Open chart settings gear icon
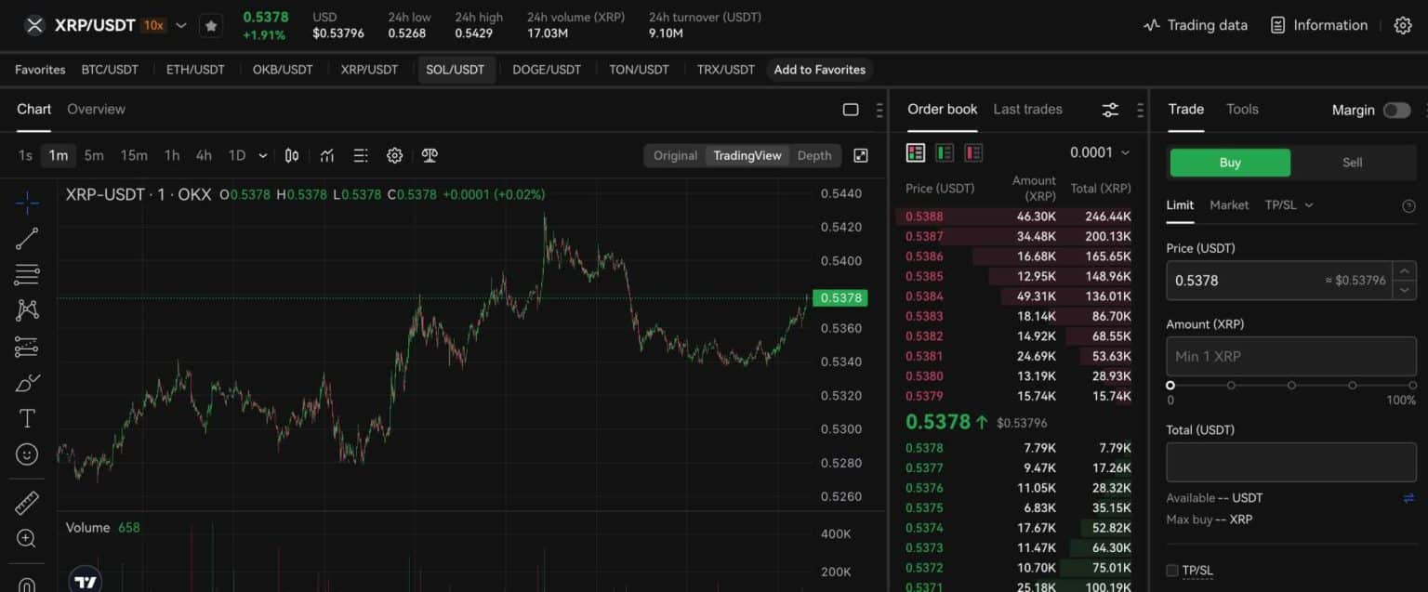The width and height of the screenshot is (1428, 592). tap(394, 155)
